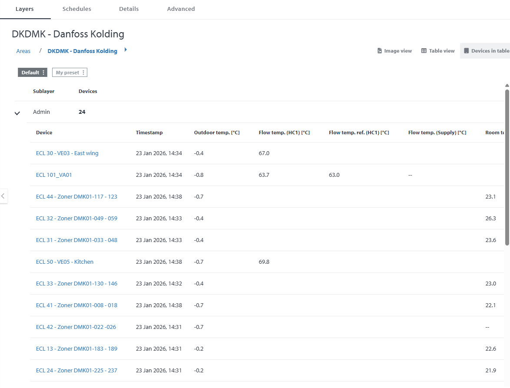Open the Details tab
510x388 pixels.
(129, 9)
